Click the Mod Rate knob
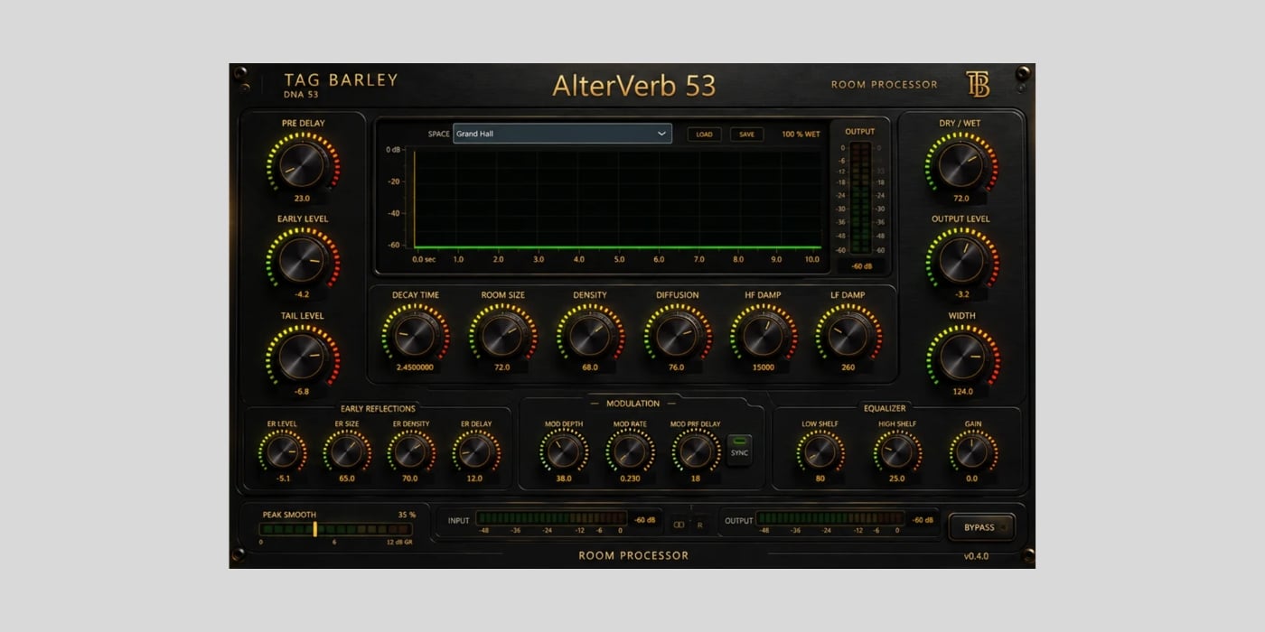1265x632 pixels. tap(630, 451)
